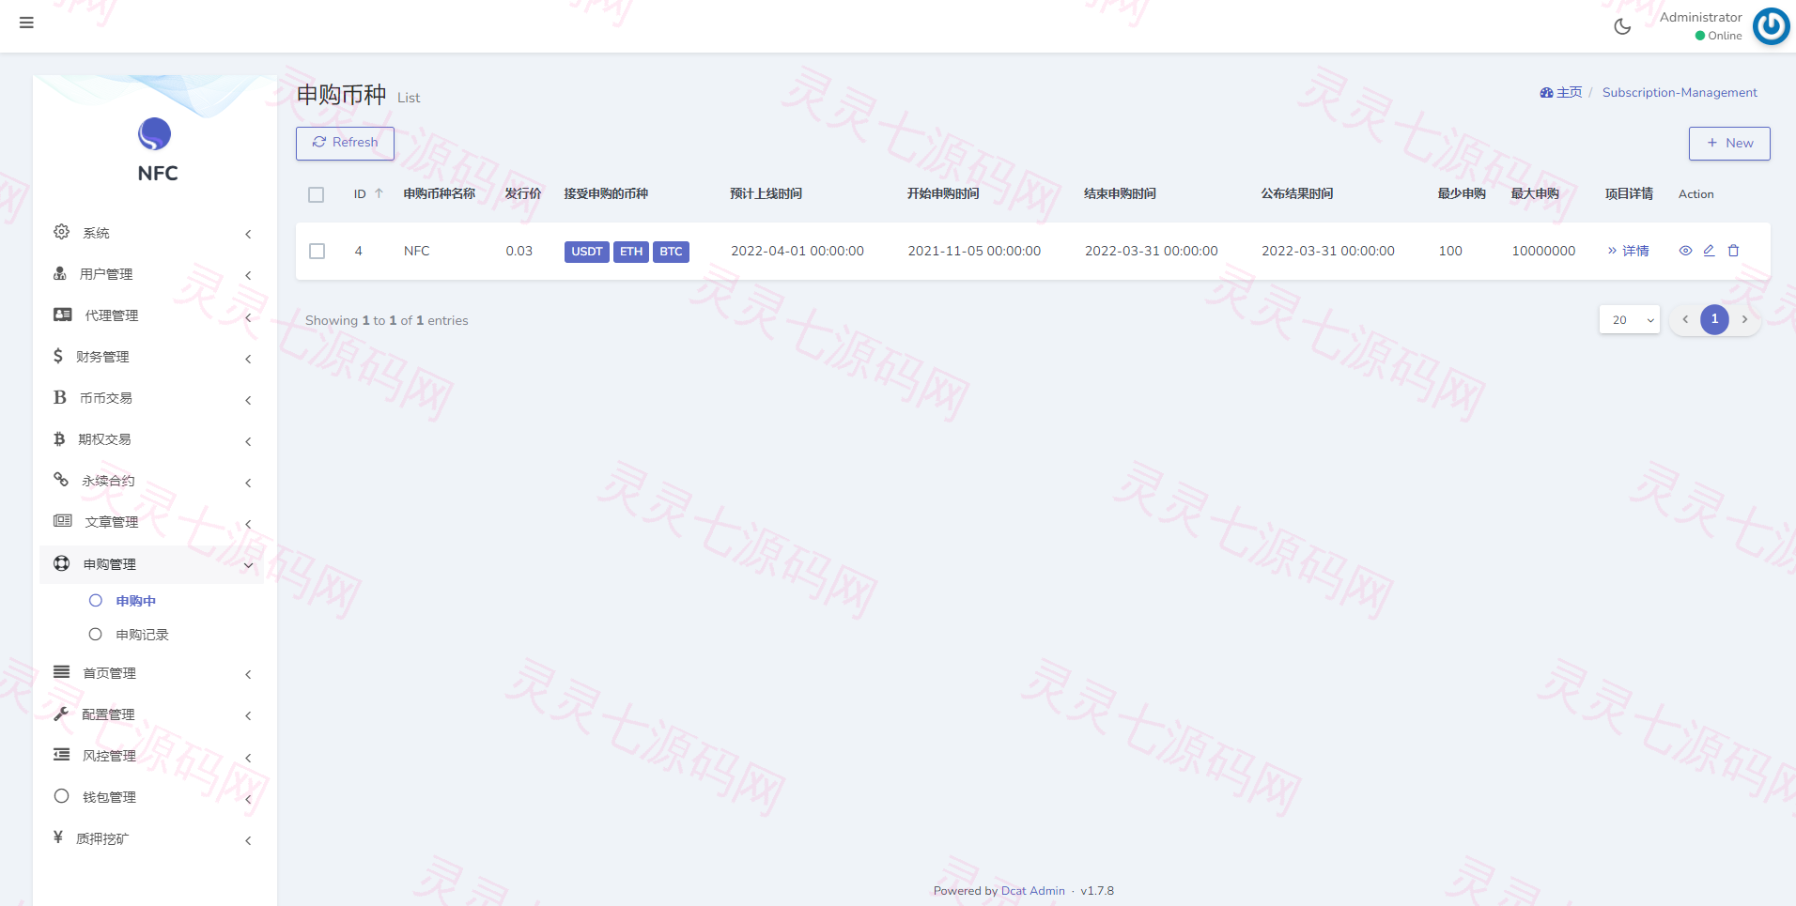Open the 详情 link for NFC

(1628, 251)
